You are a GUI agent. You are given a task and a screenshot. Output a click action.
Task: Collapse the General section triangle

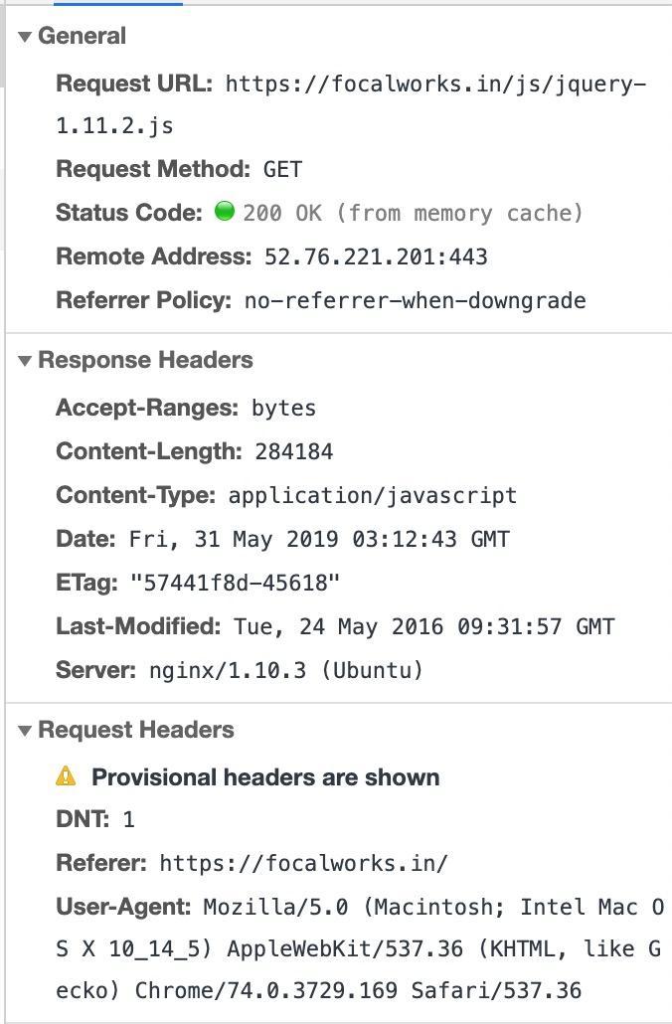tap(25, 37)
